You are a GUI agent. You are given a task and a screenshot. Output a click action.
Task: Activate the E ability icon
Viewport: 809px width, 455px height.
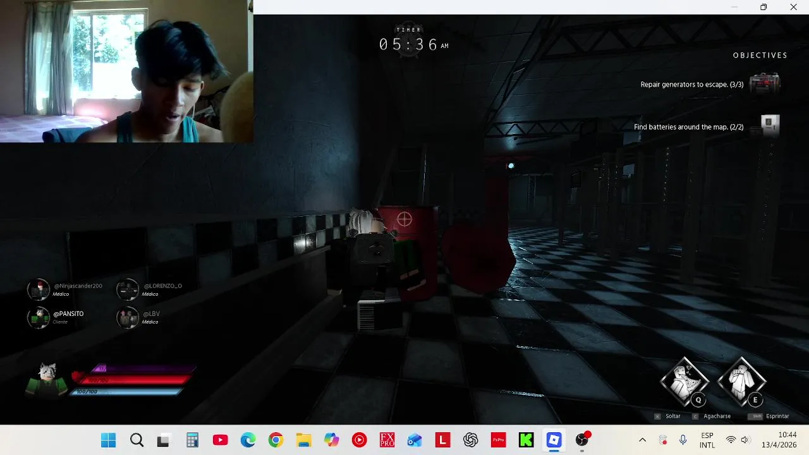tap(742, 382)
